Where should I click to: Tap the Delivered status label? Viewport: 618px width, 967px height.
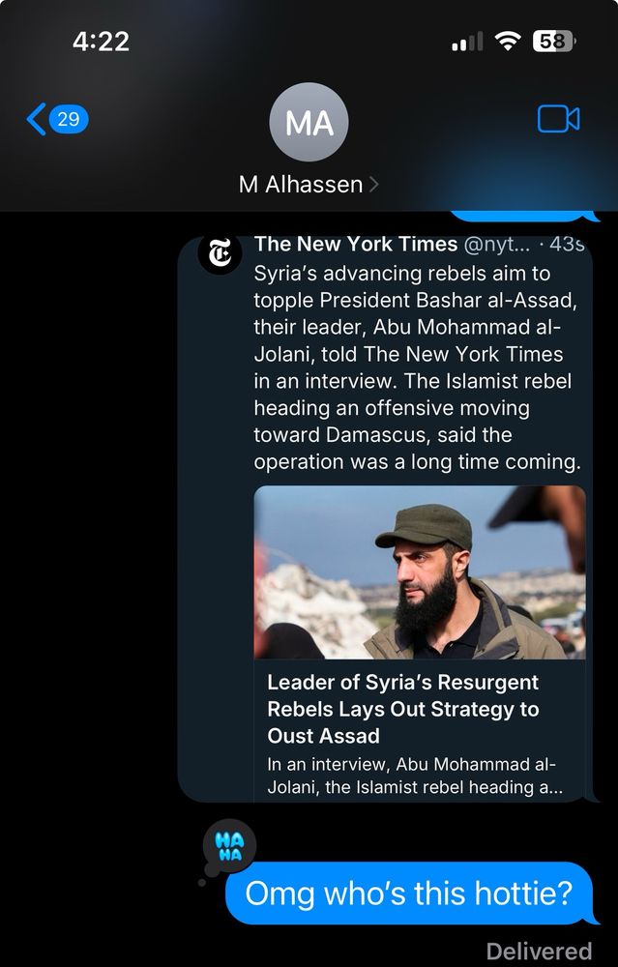tap(539, 951)
